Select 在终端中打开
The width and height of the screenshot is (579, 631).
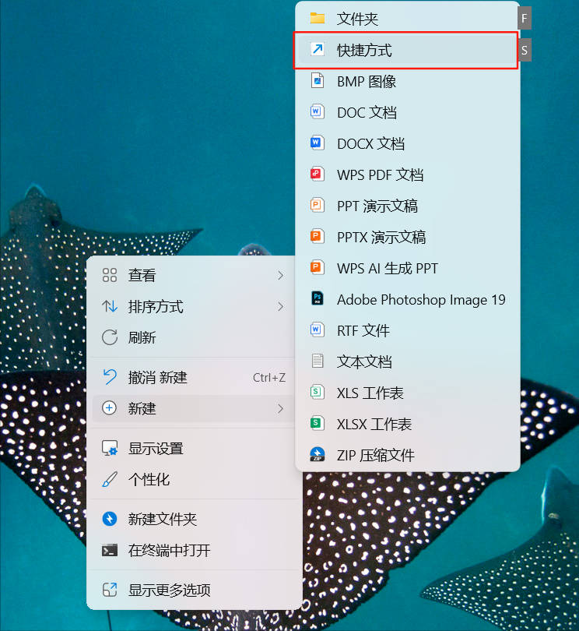(195, 550)
